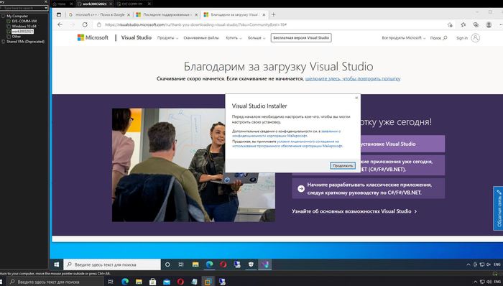Switch to the Google search 'microsoft c++' tab
This screenshot has width=503, height=286.
click(100, 15)
